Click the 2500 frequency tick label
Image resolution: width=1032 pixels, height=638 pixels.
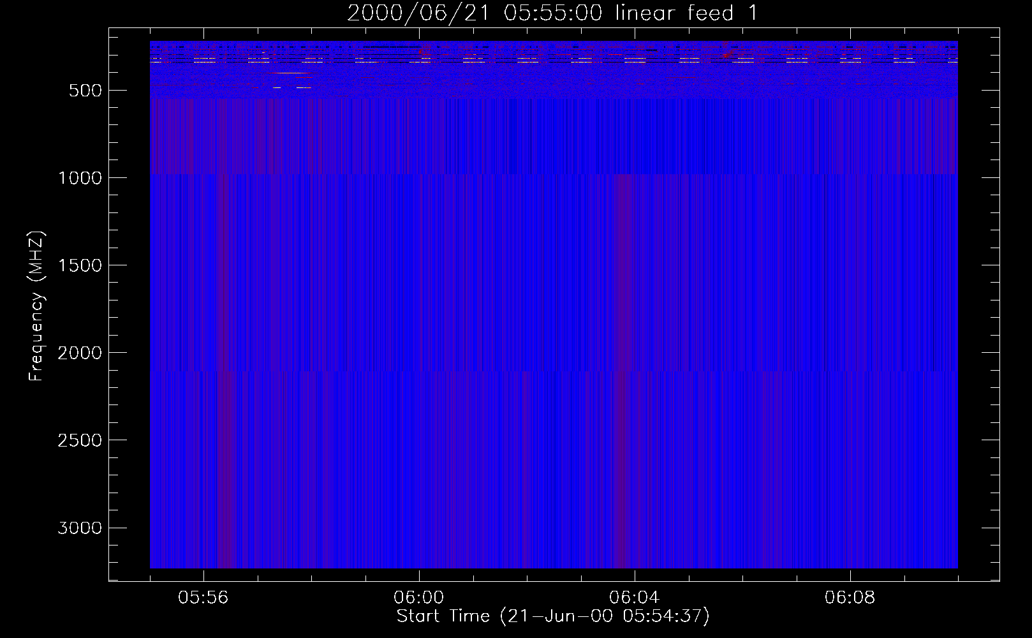[80, 440]
